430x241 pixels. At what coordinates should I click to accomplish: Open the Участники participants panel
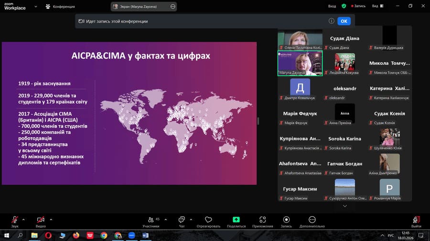(x=151, y=220)
